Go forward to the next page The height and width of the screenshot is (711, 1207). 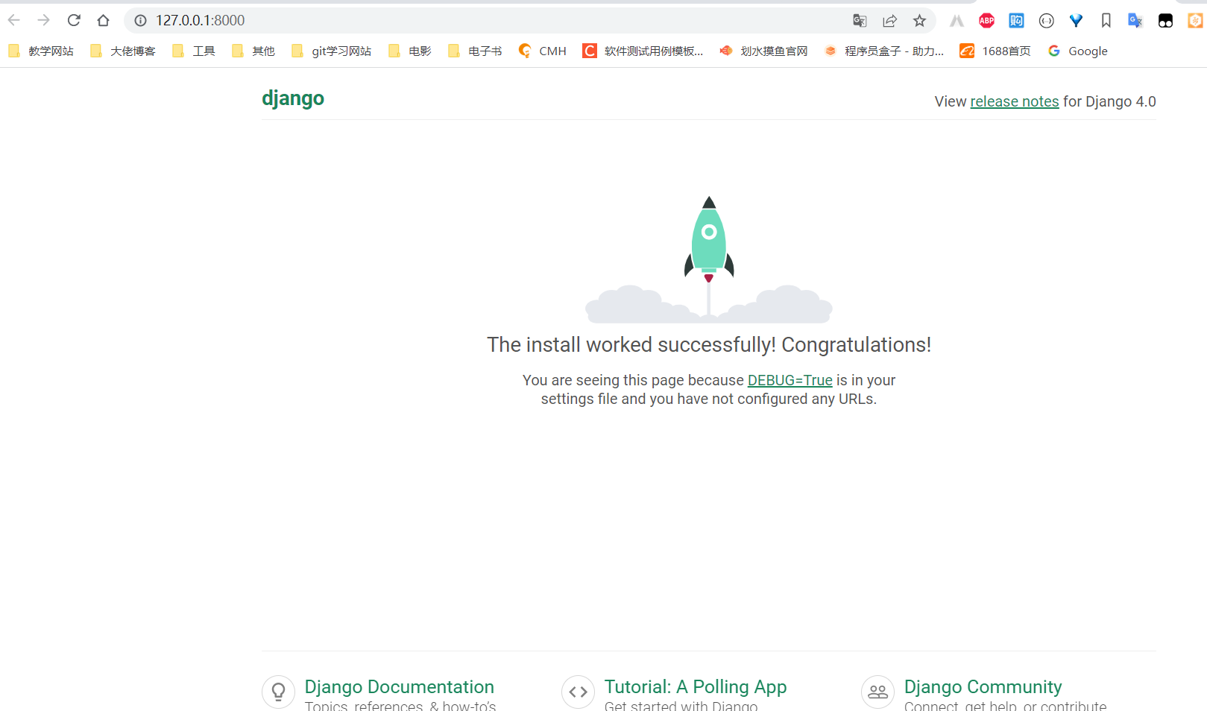pos(44,20)
